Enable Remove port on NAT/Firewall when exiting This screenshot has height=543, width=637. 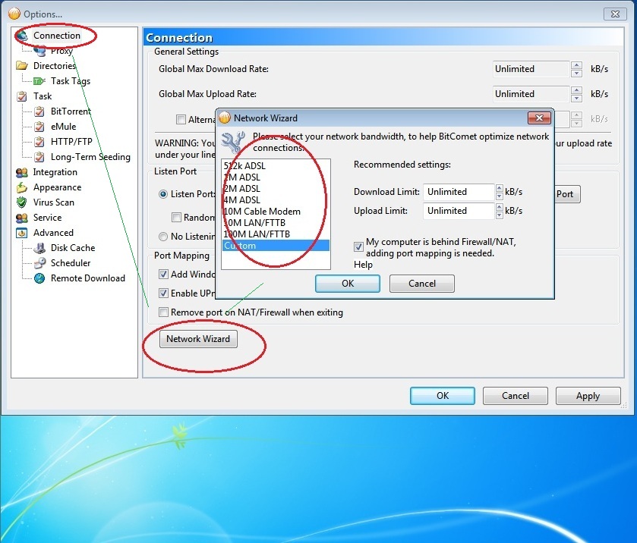[x=163, y=312]
